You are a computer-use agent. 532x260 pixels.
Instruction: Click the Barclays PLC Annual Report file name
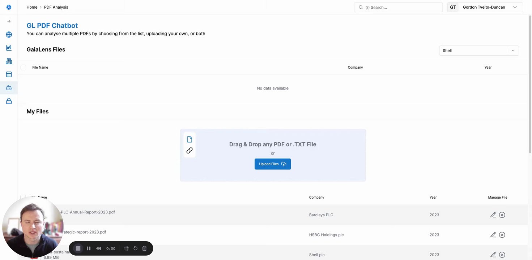88,212
